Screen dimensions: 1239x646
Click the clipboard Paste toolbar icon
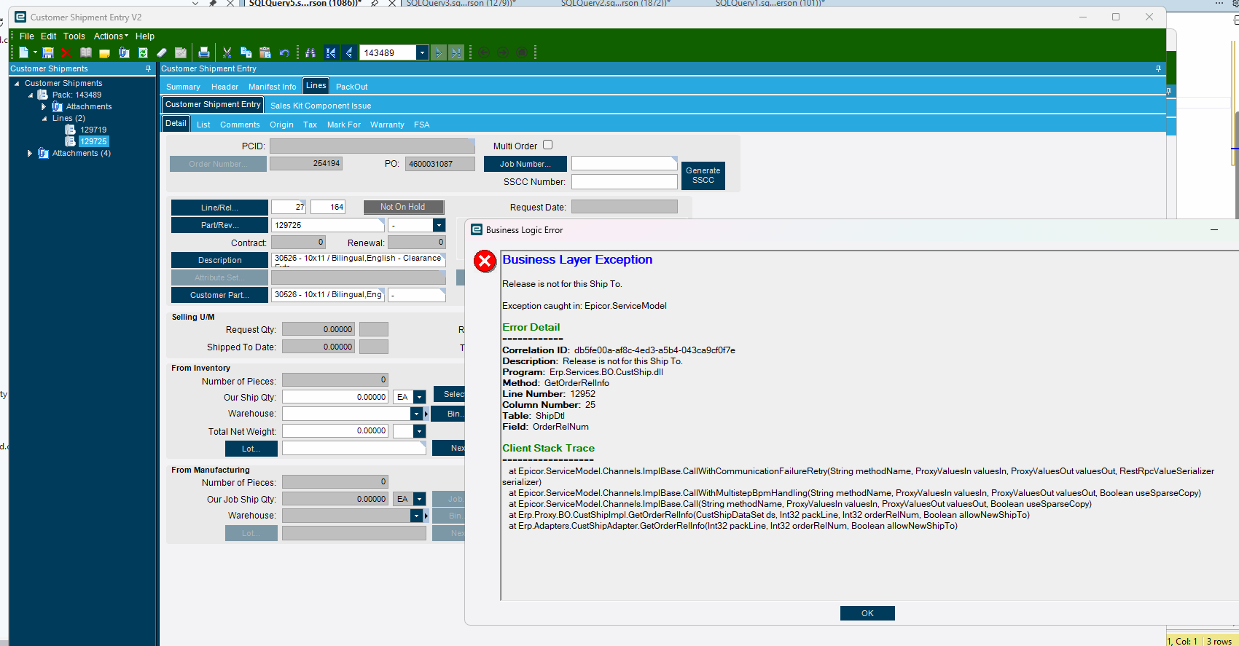coord(265,52)
